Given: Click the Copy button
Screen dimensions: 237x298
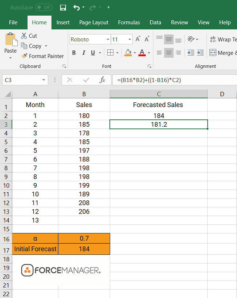Looking at the screenshot, I should coord(31,46).
